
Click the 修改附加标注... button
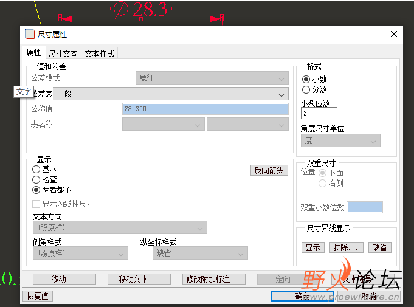click(x=214, y=279)
